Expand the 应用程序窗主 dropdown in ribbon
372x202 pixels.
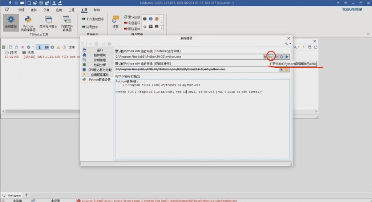point(48,29)
